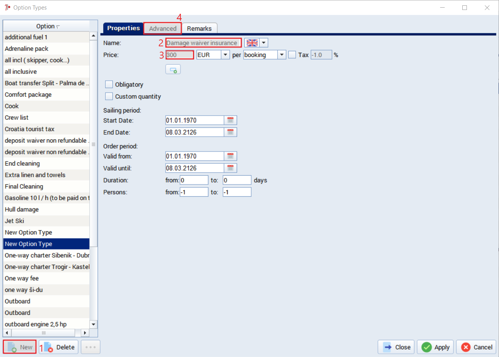Click the End Date text field
Image resolution: width=499 pixels, height=357 pixels.
(x=195, y=132)
